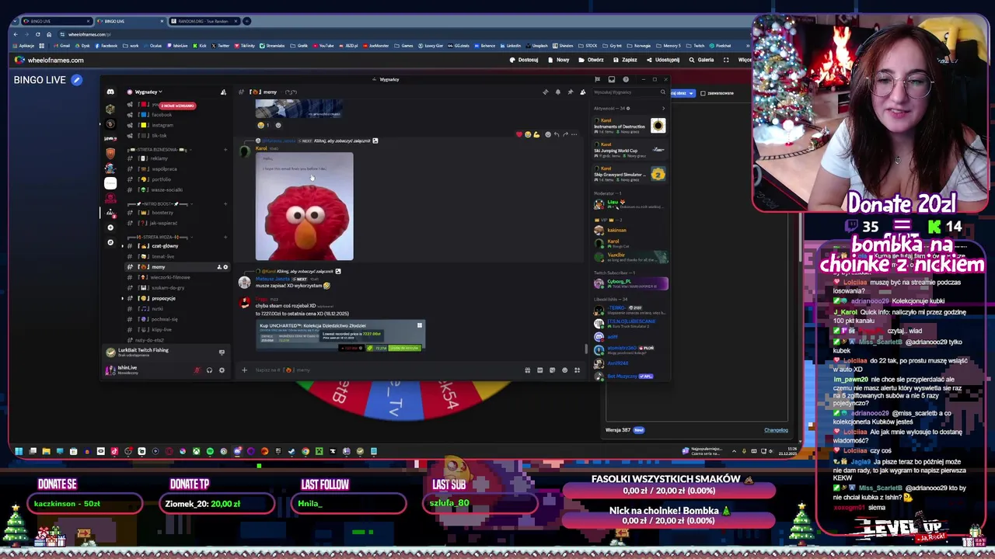Expand propozycje channel threads arrow
995x559 pixels.
[x=122, y=298]
